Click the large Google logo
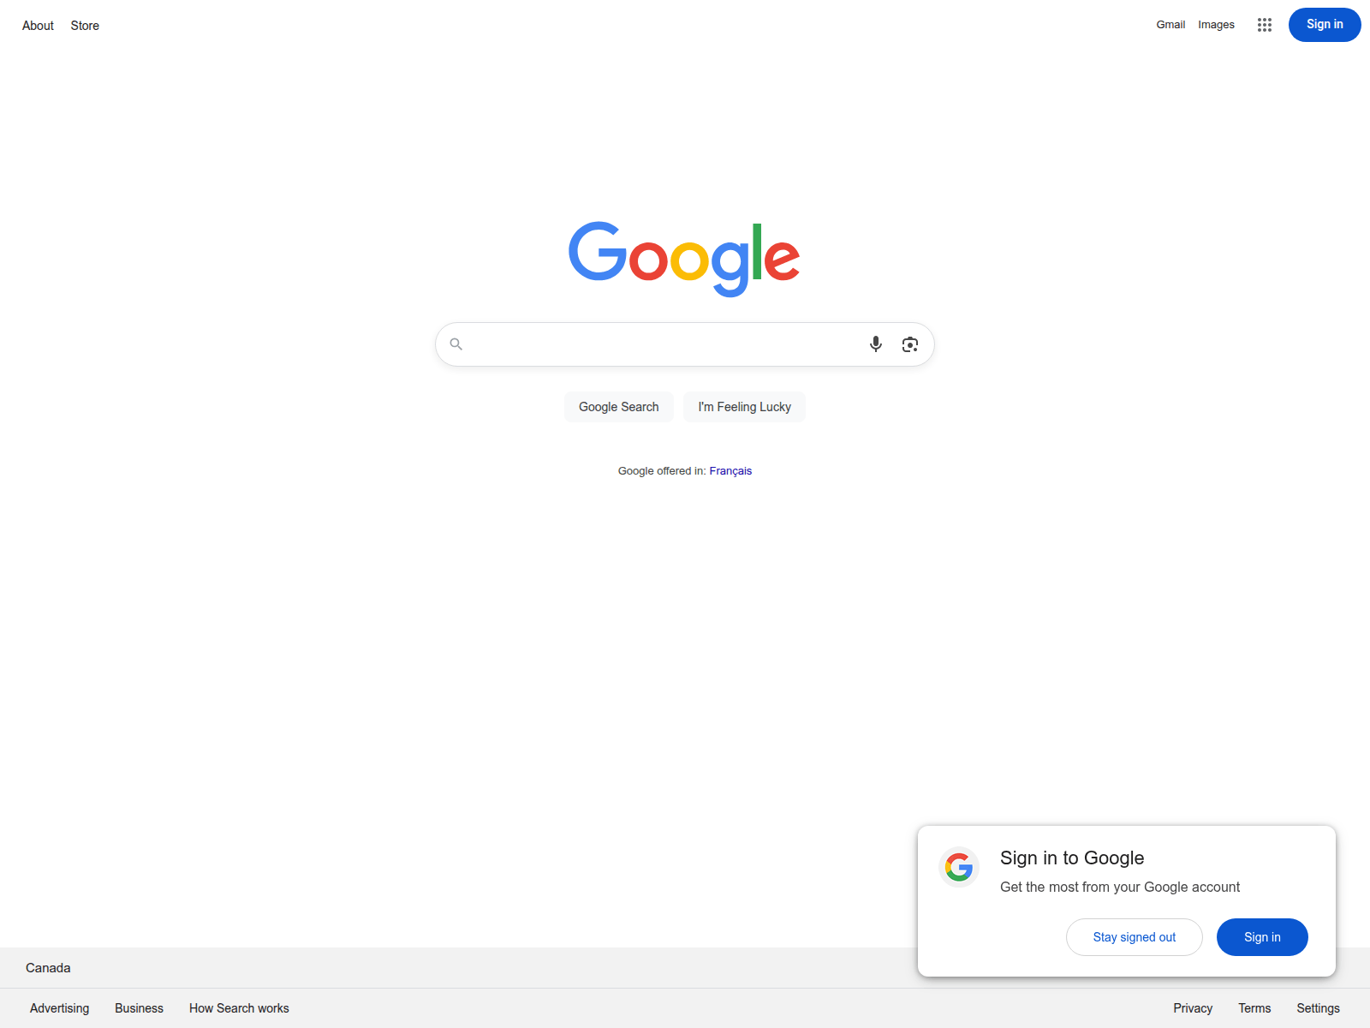Viewport: 1370px width, 1028px height. coord(684,260)
